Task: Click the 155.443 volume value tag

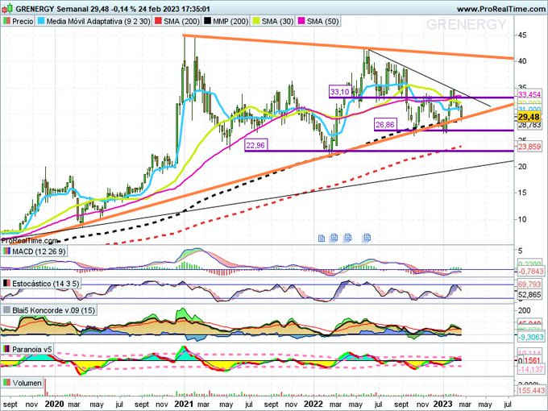Action: [531, 390]
